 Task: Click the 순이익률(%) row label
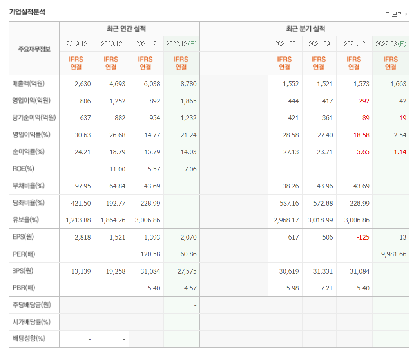point(29,152)
